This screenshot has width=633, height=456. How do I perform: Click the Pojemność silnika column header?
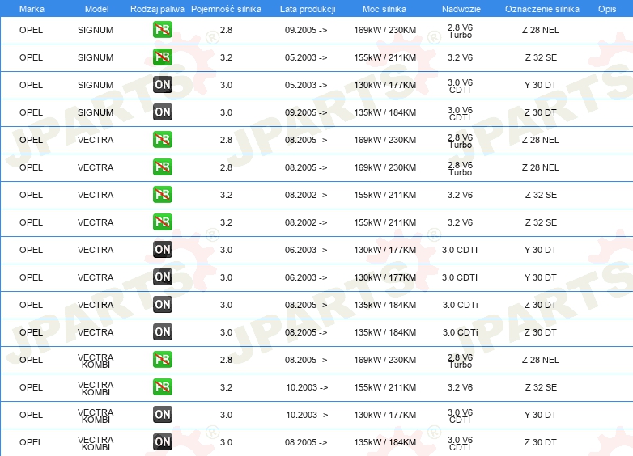[226, 9]
